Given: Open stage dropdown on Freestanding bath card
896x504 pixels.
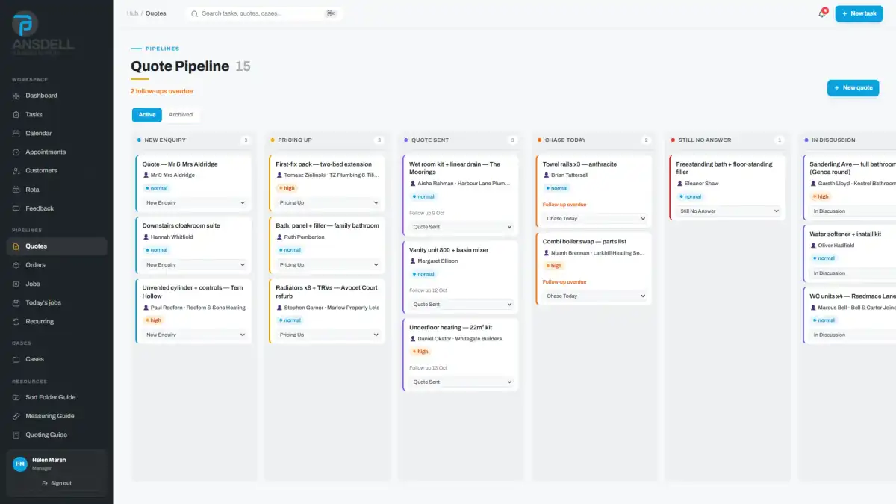Looking at the screenshot, I should tap(728, 211).
